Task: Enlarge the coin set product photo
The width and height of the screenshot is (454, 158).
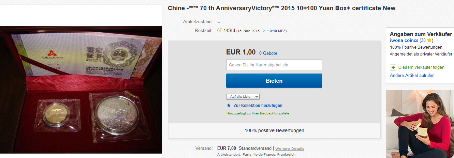Action: [x=81, y=90]
